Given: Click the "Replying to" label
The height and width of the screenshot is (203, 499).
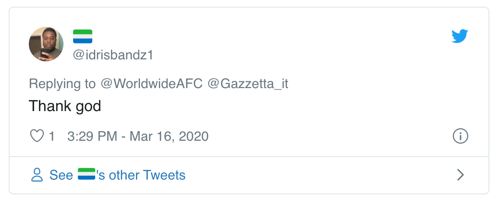Looking at the screenshot, I should coord(62,84).
